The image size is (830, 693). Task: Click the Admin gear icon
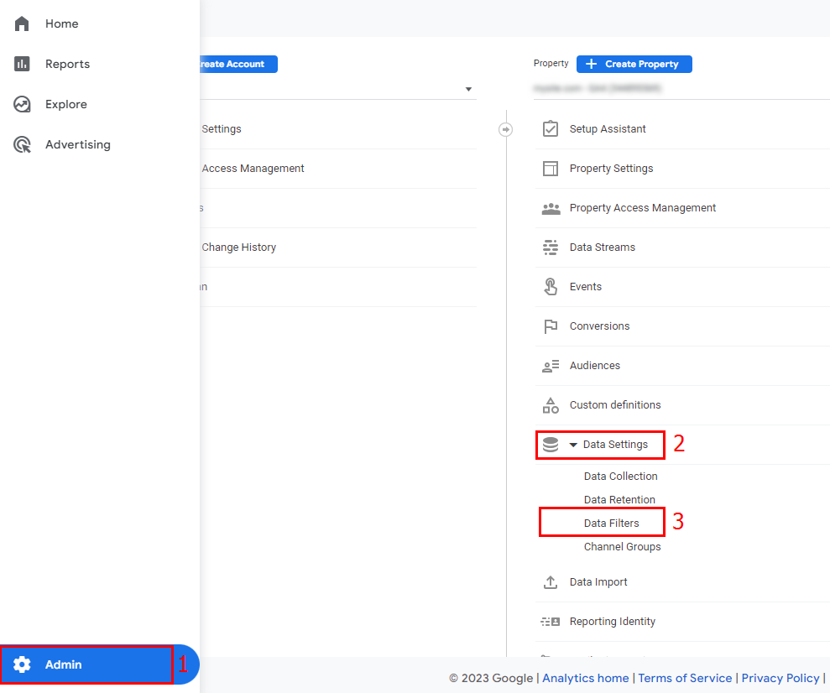click(22, 664)
